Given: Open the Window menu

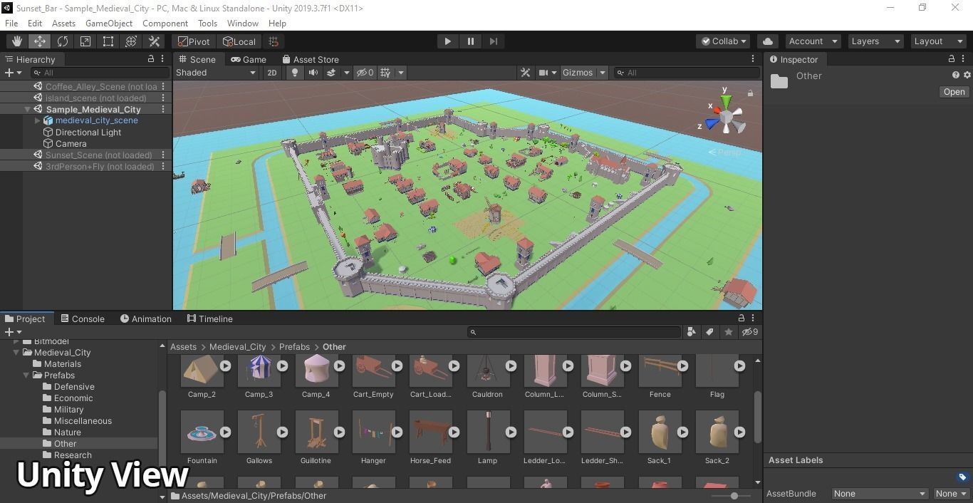Looking at the screenshot, I should [x=243, y=24].
